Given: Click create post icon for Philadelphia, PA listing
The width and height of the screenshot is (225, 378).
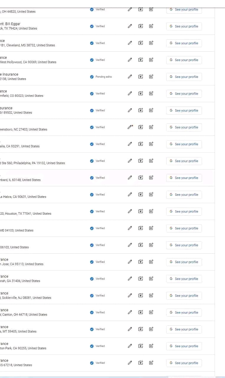Looking at the screenshot, I should 151,161.
